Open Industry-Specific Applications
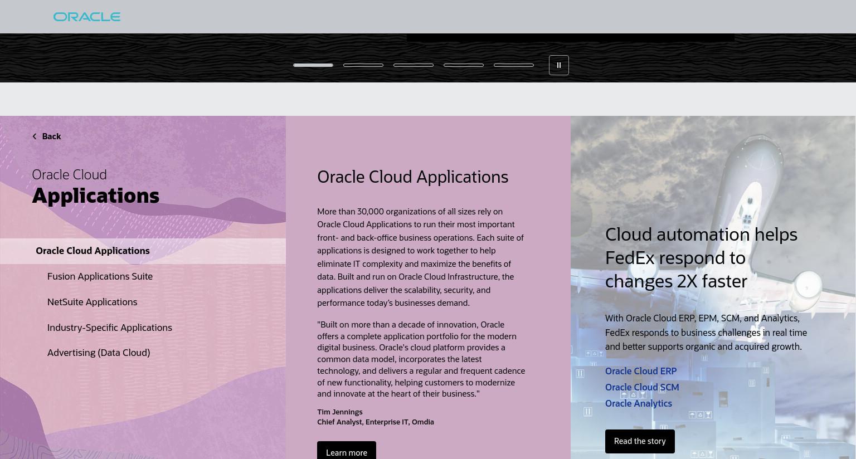The image size is (856, 459). point(110,328)
